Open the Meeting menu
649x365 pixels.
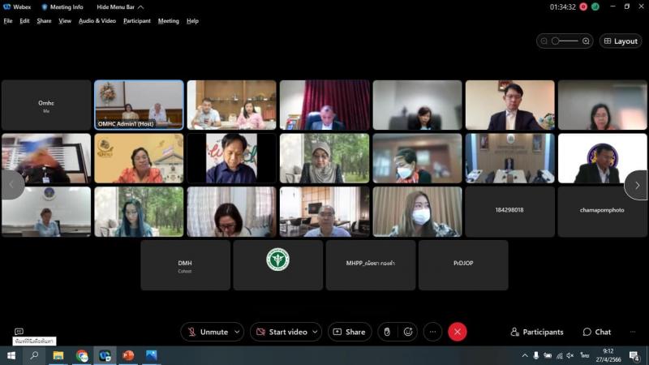click(169, 21)
